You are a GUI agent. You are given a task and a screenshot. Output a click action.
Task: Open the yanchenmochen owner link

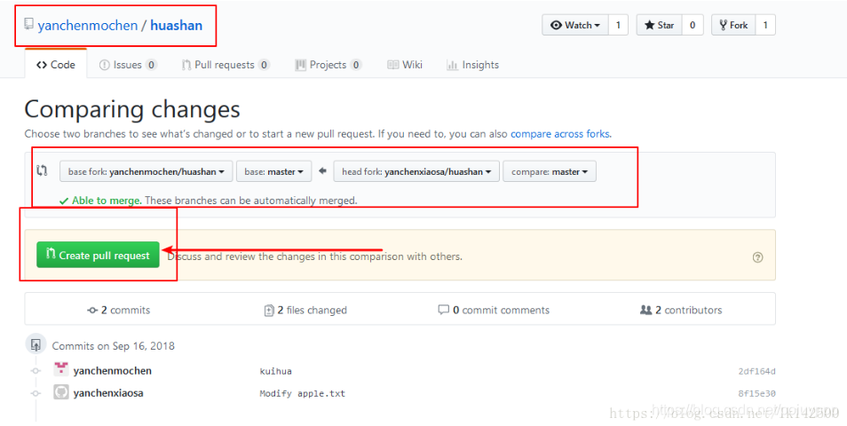[88, 26]
